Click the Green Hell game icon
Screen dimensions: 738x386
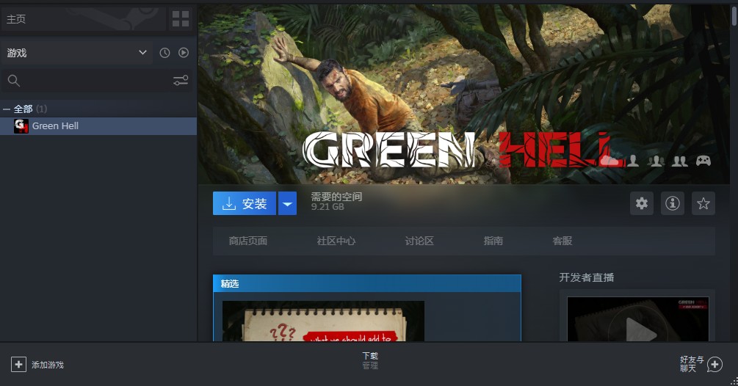[x=21, y=126]
